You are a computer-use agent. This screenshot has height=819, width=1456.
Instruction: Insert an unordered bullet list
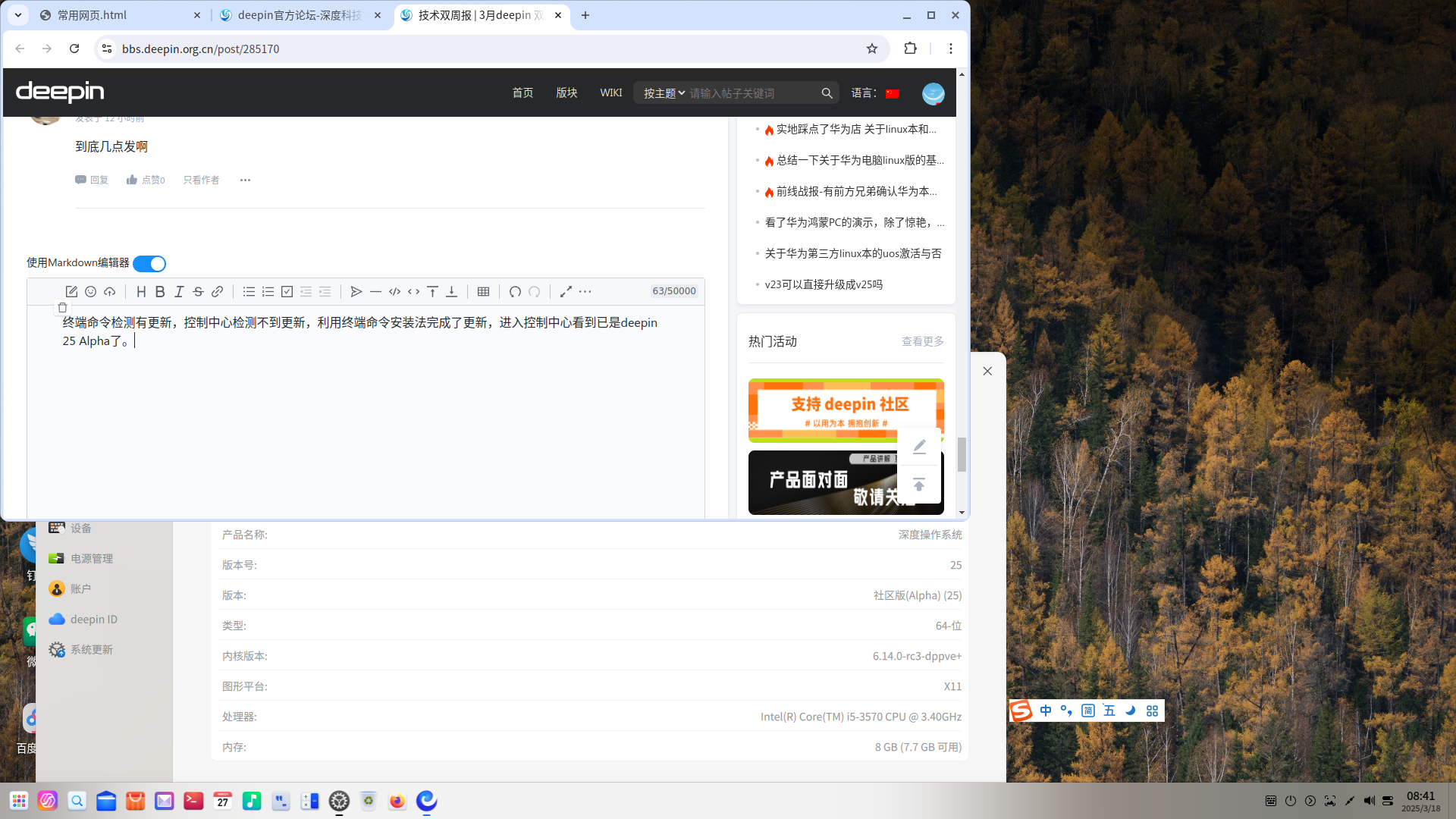click(x=249, y=291)
